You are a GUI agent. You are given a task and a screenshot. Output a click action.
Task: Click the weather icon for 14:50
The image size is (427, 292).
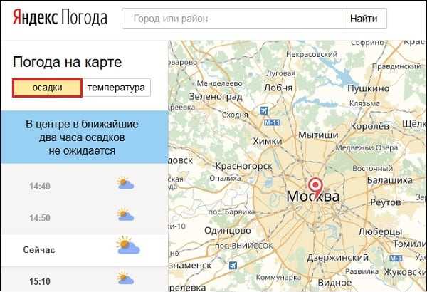[x=125, y=214]
